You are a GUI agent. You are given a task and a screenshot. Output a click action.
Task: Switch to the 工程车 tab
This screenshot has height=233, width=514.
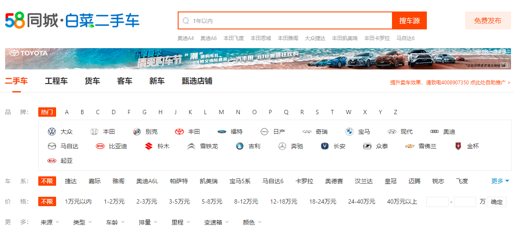tap(57, 81)
